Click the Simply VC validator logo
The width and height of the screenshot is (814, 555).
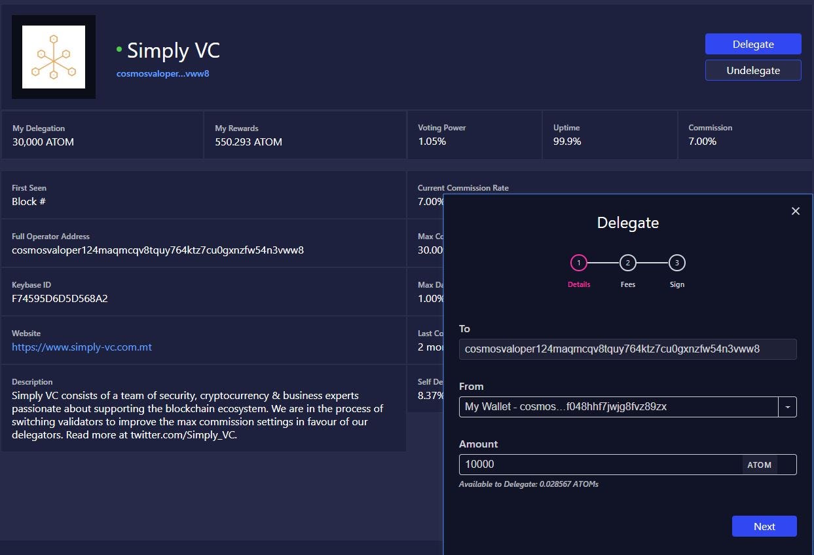pyautogui.click(x=54, y=57)
